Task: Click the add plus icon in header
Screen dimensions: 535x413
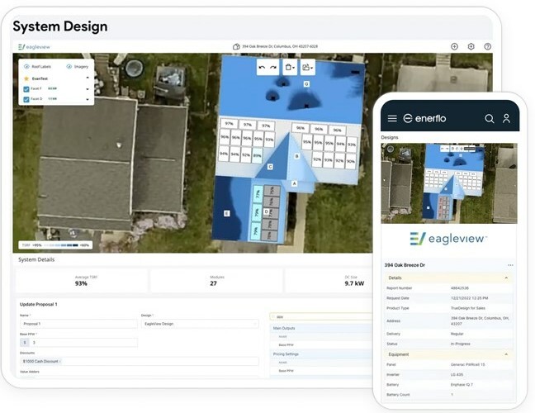Action: [454, 46]
